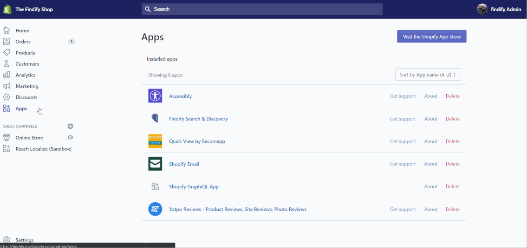The height and width of the screenshot is (248, 527).
Task: Select Apps in sidebar
Action: (21, 108)
